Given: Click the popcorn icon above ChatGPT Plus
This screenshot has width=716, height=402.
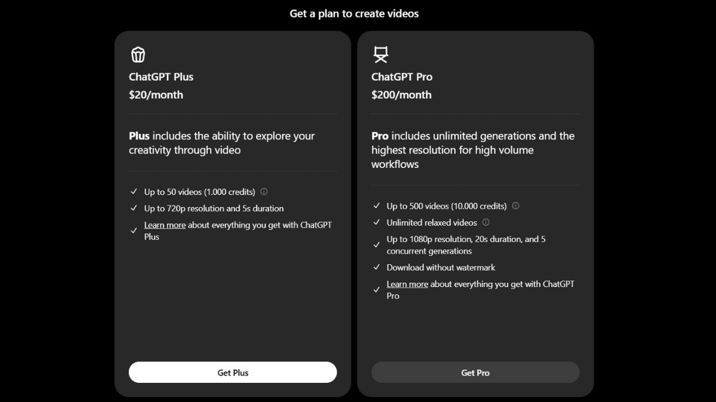Looking at the screenshot, I should coord(138,55).
